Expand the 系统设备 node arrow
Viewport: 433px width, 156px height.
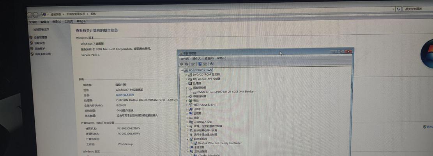click(188, 147)
